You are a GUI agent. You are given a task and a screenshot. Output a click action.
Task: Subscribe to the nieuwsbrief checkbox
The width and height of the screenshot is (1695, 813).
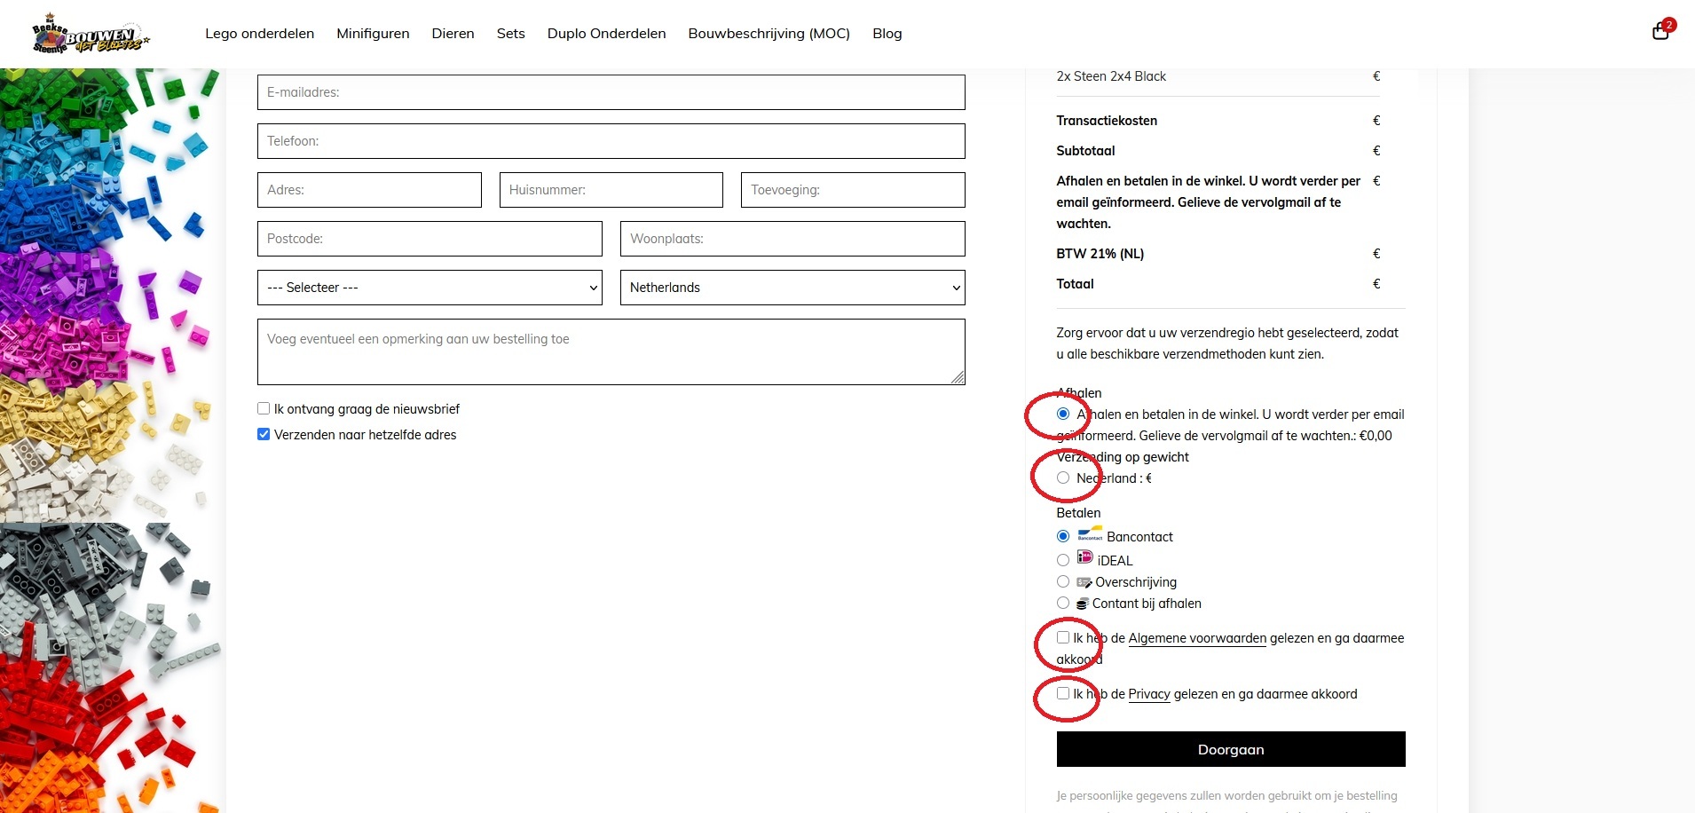[x=264, y=408]
